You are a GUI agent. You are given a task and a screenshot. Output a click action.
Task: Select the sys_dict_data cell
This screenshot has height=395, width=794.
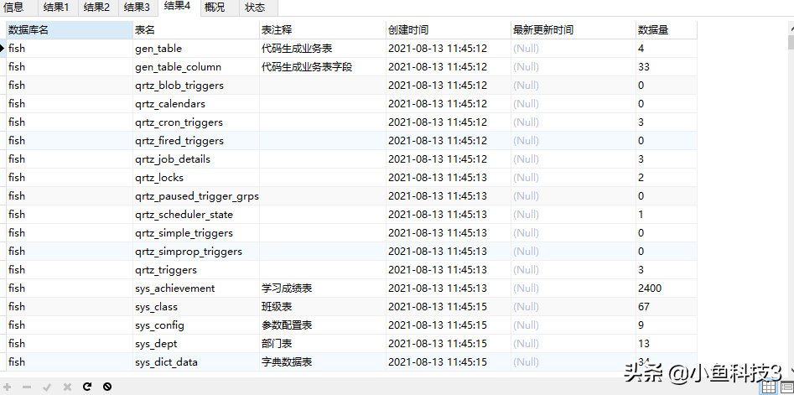coord(196,362)
